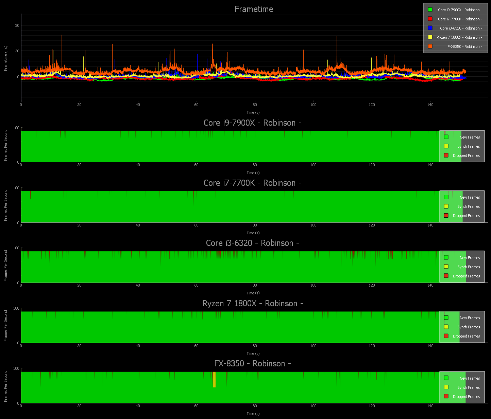The height and width of the screenshot is (419, 491).
Task: Click the orange FX-8350 legend swatch
Action: [430, 46]
